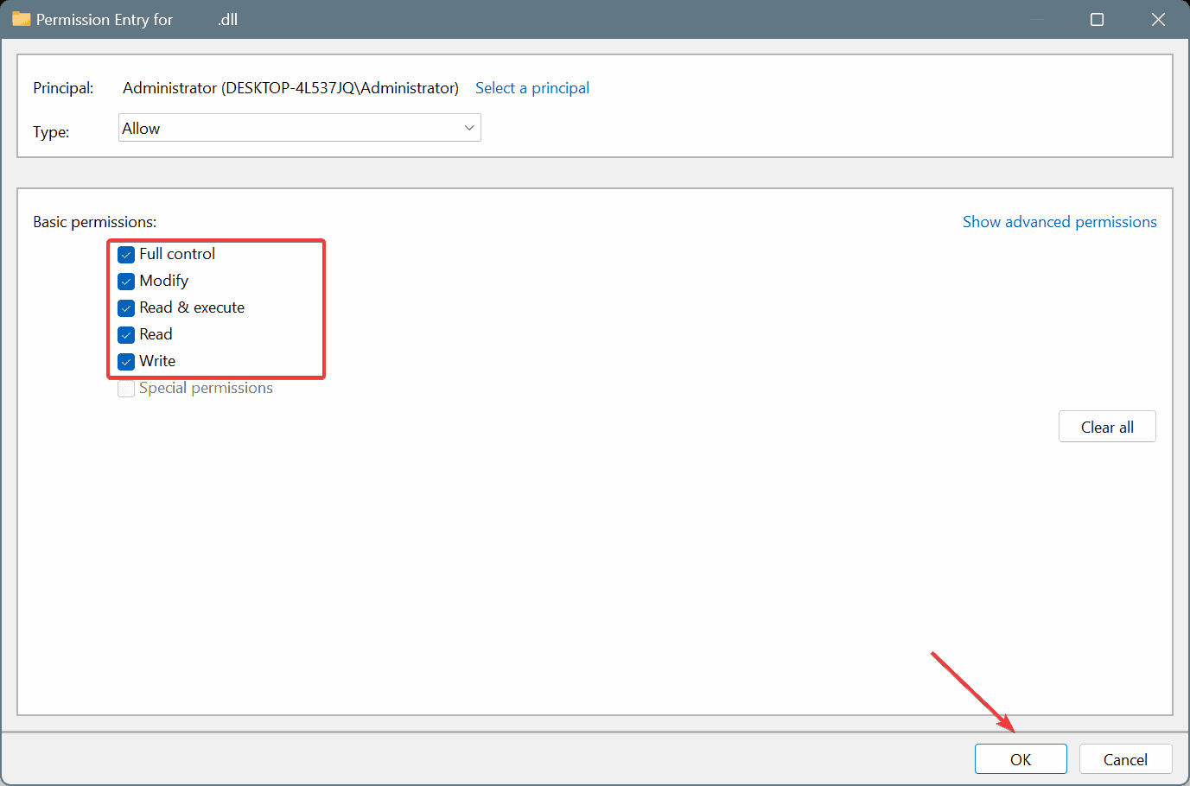Viewport: 1190px width, 786px height.
Task: Click the folder icon in title bar
Action: coord(22,19)
